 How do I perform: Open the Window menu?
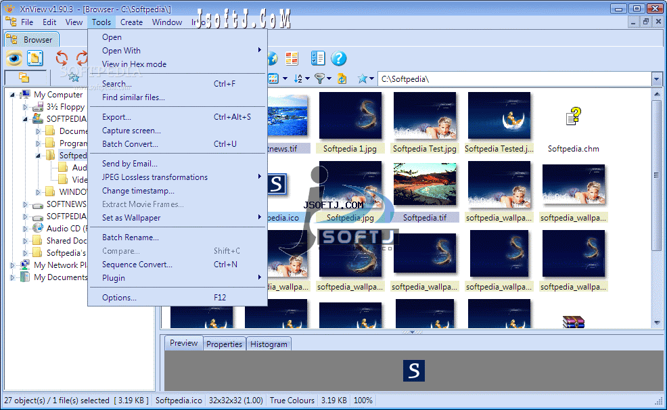coord(167,22)
